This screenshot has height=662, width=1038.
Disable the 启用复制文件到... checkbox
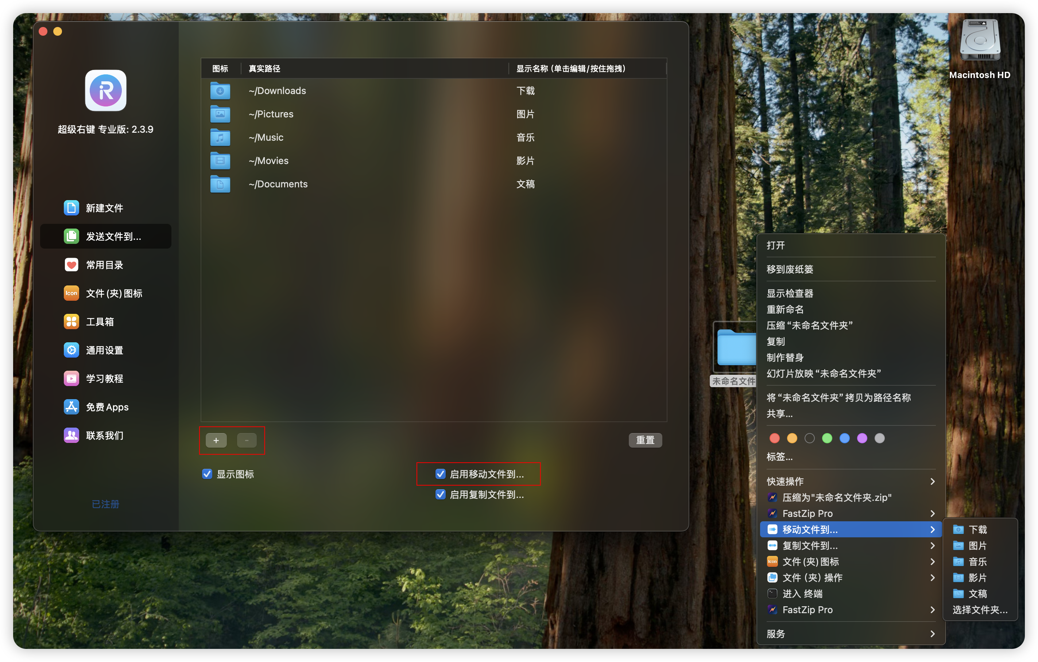(x=440, y=495)
